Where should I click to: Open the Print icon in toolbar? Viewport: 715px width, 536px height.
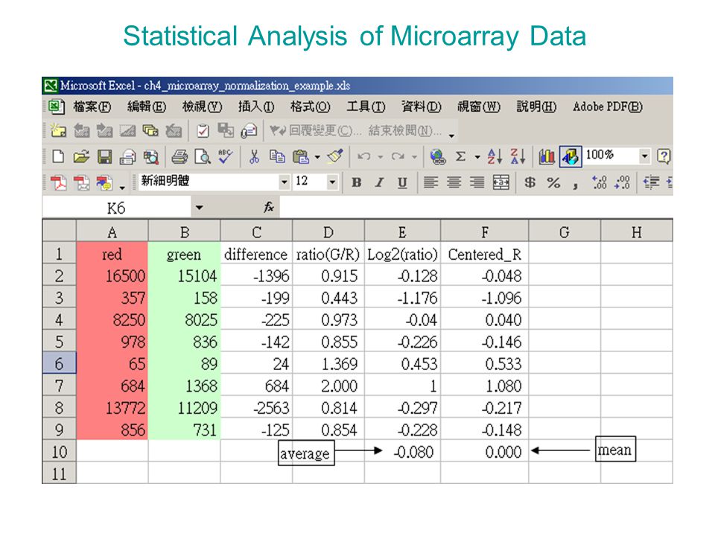pos(179,157)
